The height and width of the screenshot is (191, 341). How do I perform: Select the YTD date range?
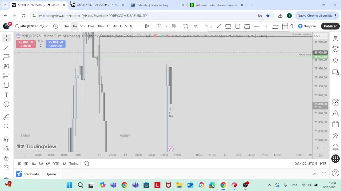[56, 164]
